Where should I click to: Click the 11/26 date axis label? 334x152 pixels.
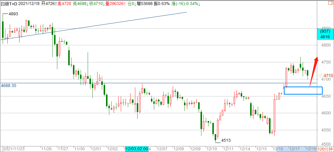[46, 149]
